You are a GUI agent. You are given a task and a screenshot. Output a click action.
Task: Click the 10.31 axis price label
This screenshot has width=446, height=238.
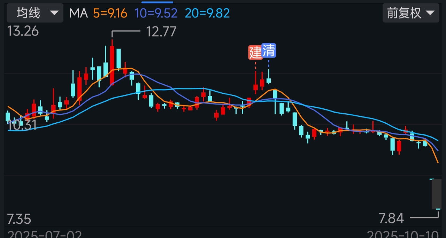click(x=22, y=125)
